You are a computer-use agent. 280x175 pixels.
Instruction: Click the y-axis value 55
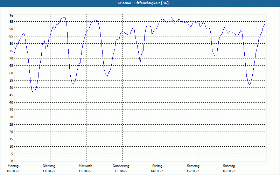pos(11,80)
